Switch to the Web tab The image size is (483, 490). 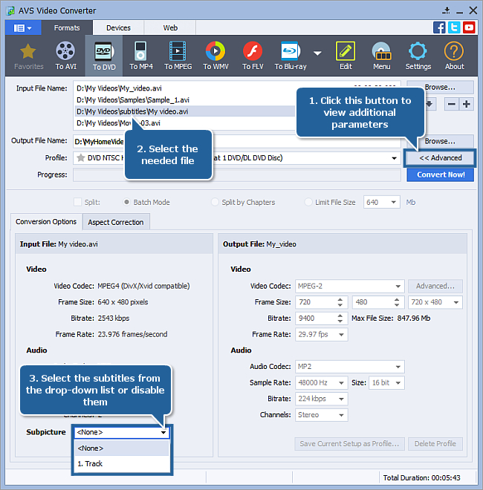click(x=170, y=28)
